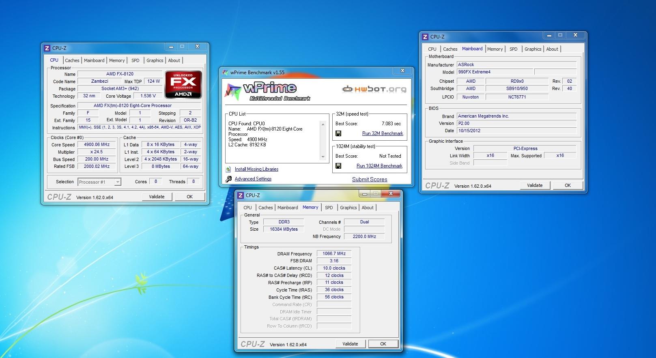Open SPD tab in CPU window
The width and height of the screenshot is (656, 358).
tap(136, 60)
